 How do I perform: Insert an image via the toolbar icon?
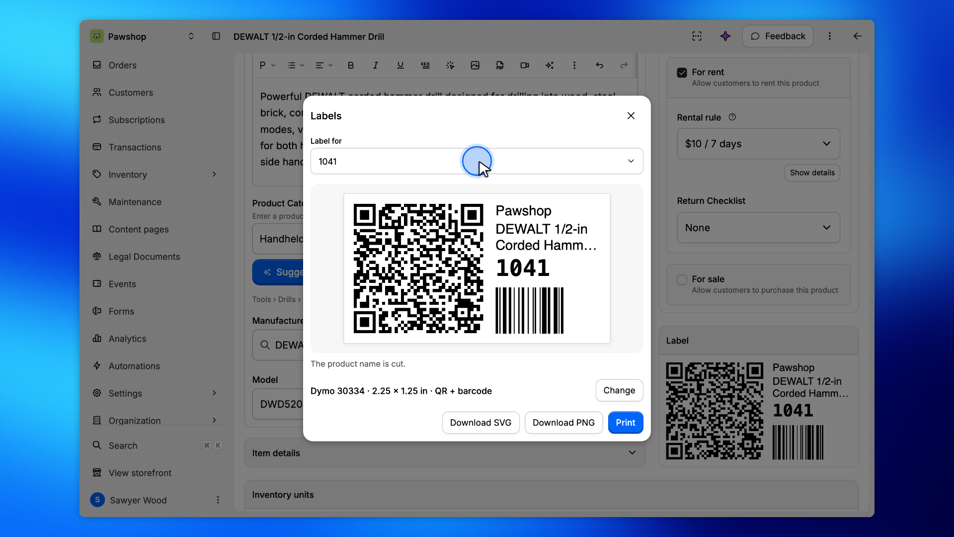coord(475,65)
